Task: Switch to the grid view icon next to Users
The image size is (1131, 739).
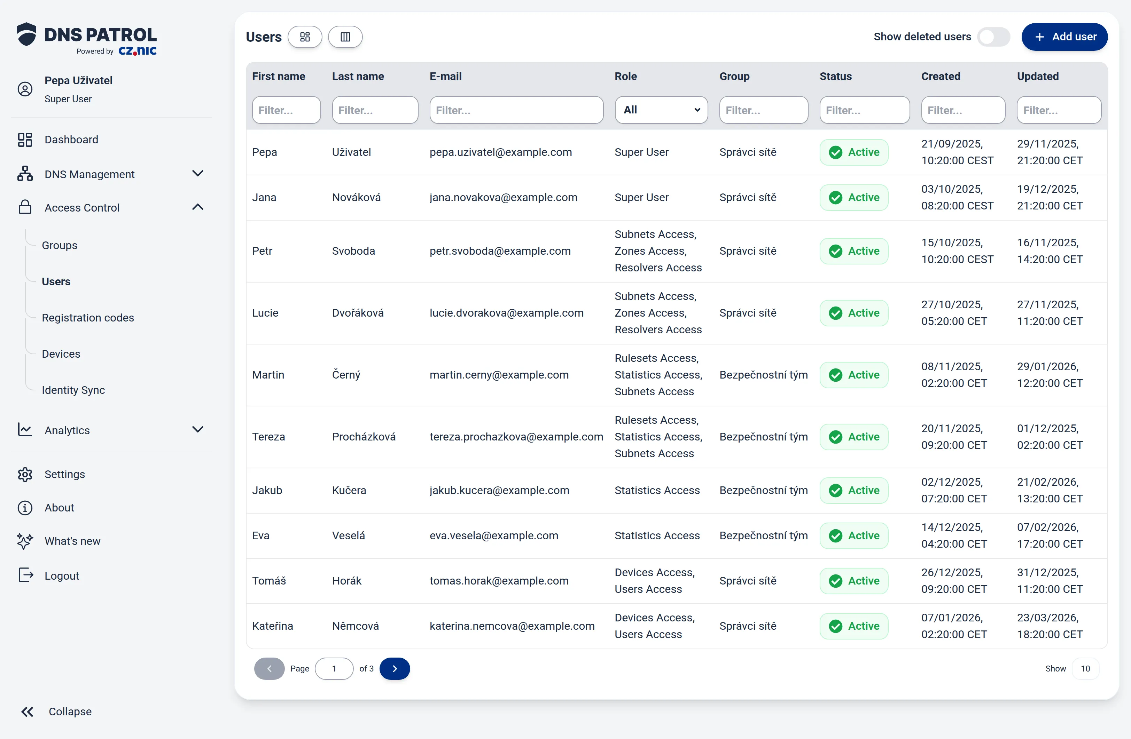Action: [x=305, y=37]
